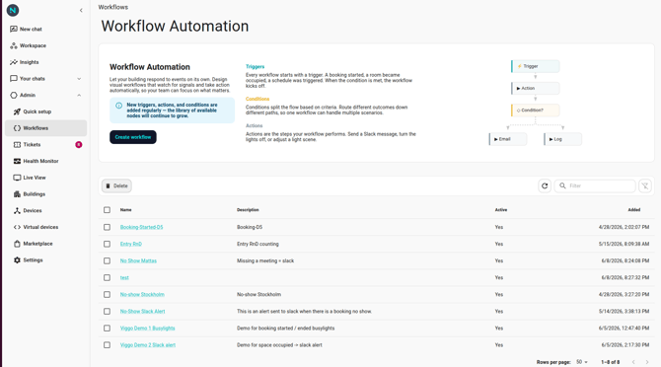This screenshot has height=367, width=661.
Task: Check the No-show Stockholm row checkbox
Action: [x=108, y=295]
